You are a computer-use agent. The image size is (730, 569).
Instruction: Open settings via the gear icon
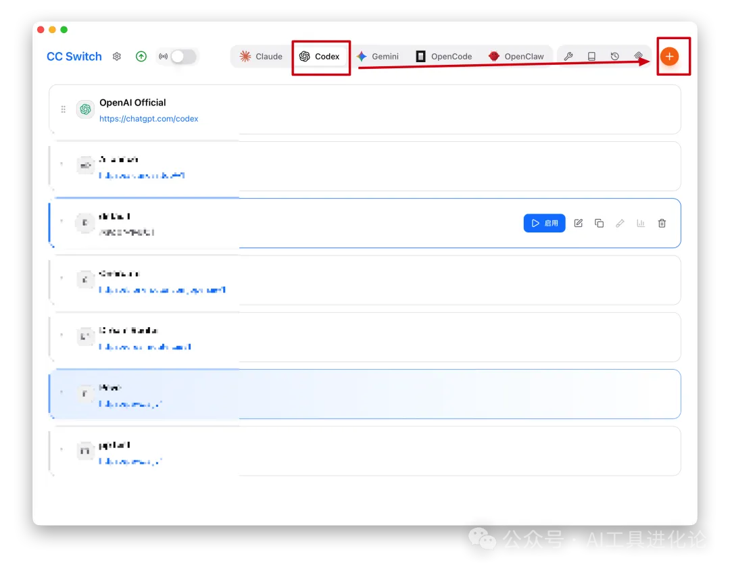(x=117, y=56)
